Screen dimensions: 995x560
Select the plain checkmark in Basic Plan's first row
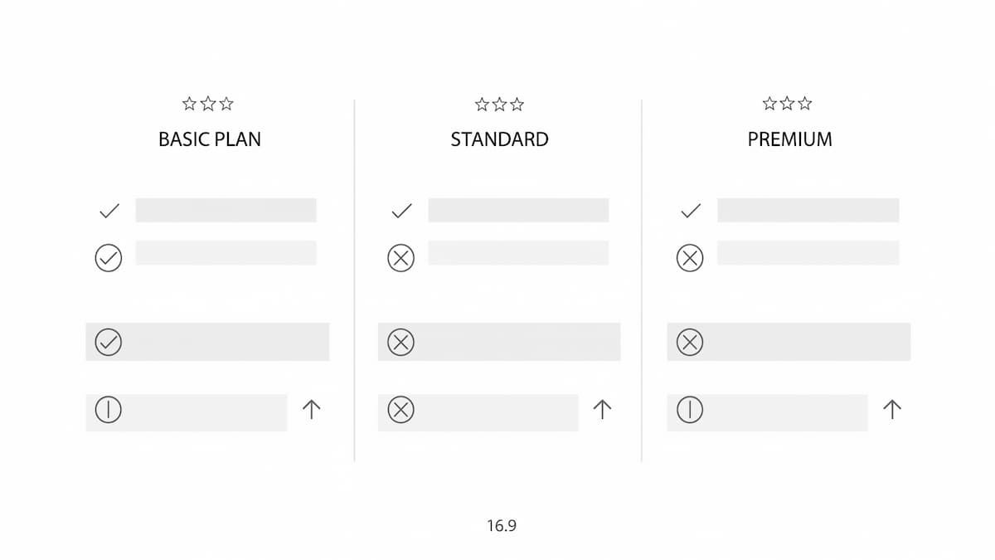pyautogui.click(x=109, y=211)
